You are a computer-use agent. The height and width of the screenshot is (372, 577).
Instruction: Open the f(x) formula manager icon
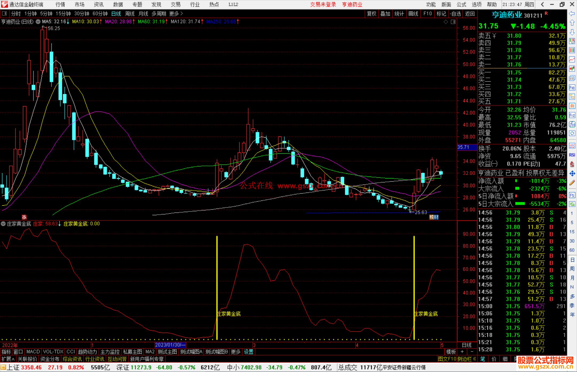pyautogui.click(x=572, y=124)
